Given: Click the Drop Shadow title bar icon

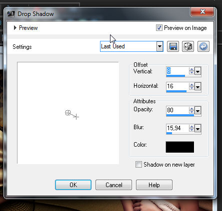Looking at the screenshot, I should tap(11, 14).
